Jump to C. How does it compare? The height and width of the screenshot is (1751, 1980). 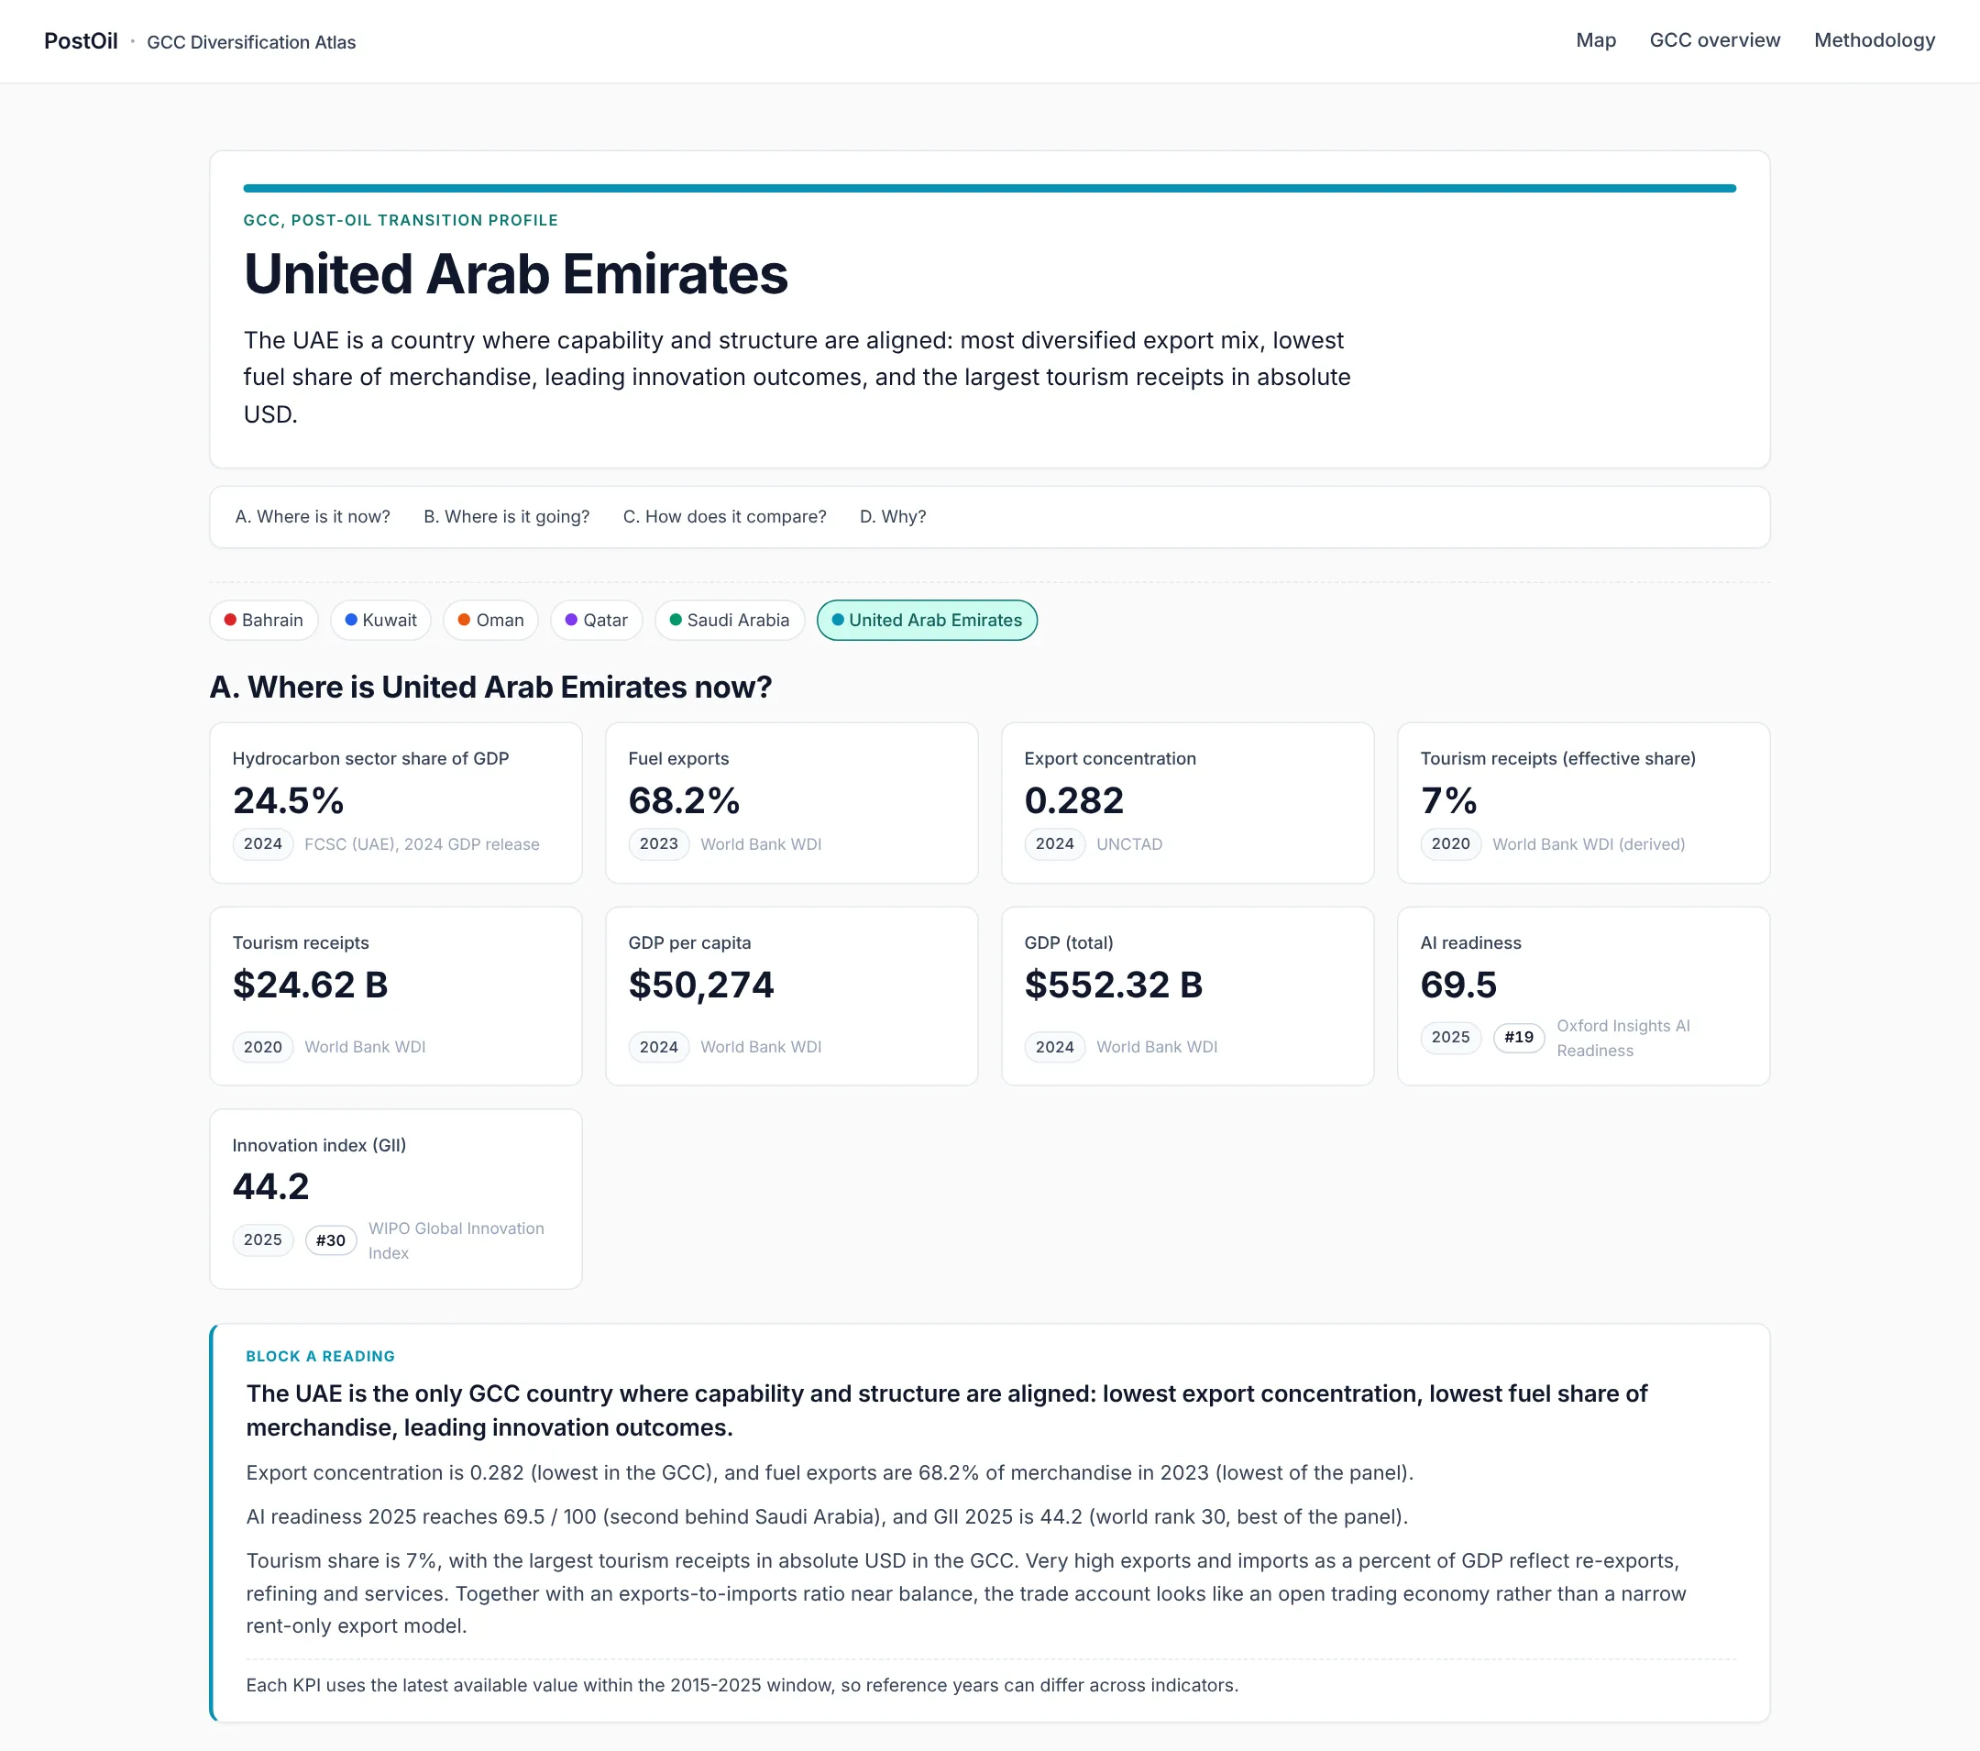(x=724, y=516)
